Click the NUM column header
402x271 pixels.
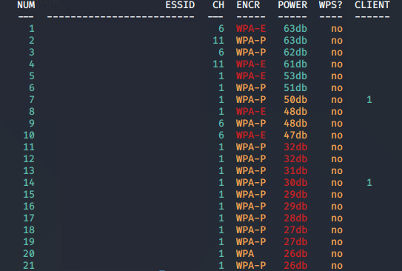26,5
